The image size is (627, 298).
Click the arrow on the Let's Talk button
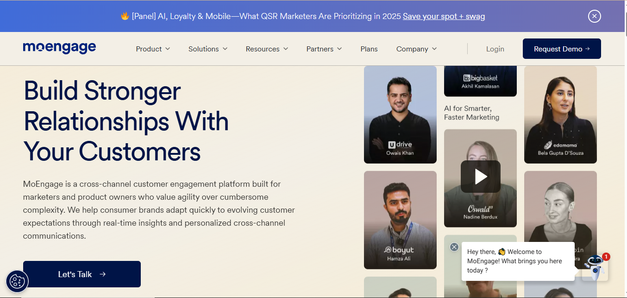point(103,274)
